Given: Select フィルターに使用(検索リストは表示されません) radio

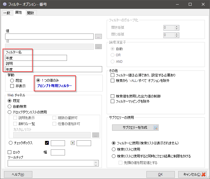Looking at the screenshot, I should coord(114,143).
